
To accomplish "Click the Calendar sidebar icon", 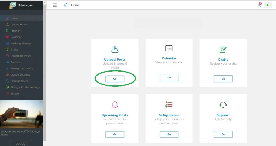I will point(7,37).
